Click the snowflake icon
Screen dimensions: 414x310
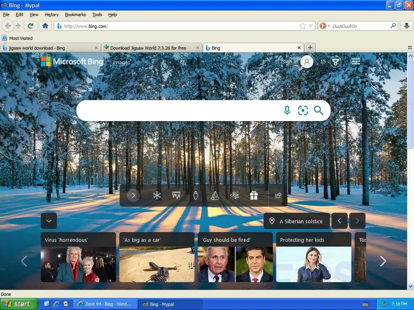tap(157, 195)
